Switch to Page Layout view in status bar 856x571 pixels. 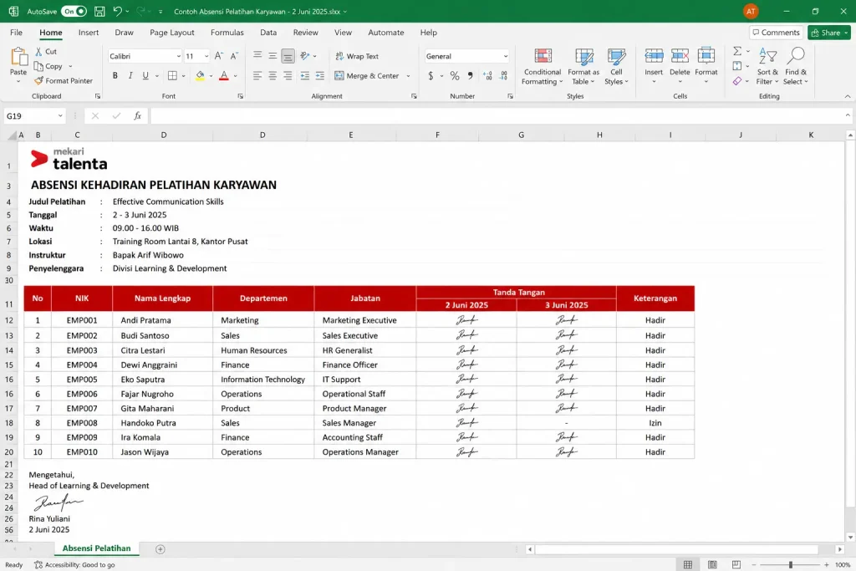712,564
